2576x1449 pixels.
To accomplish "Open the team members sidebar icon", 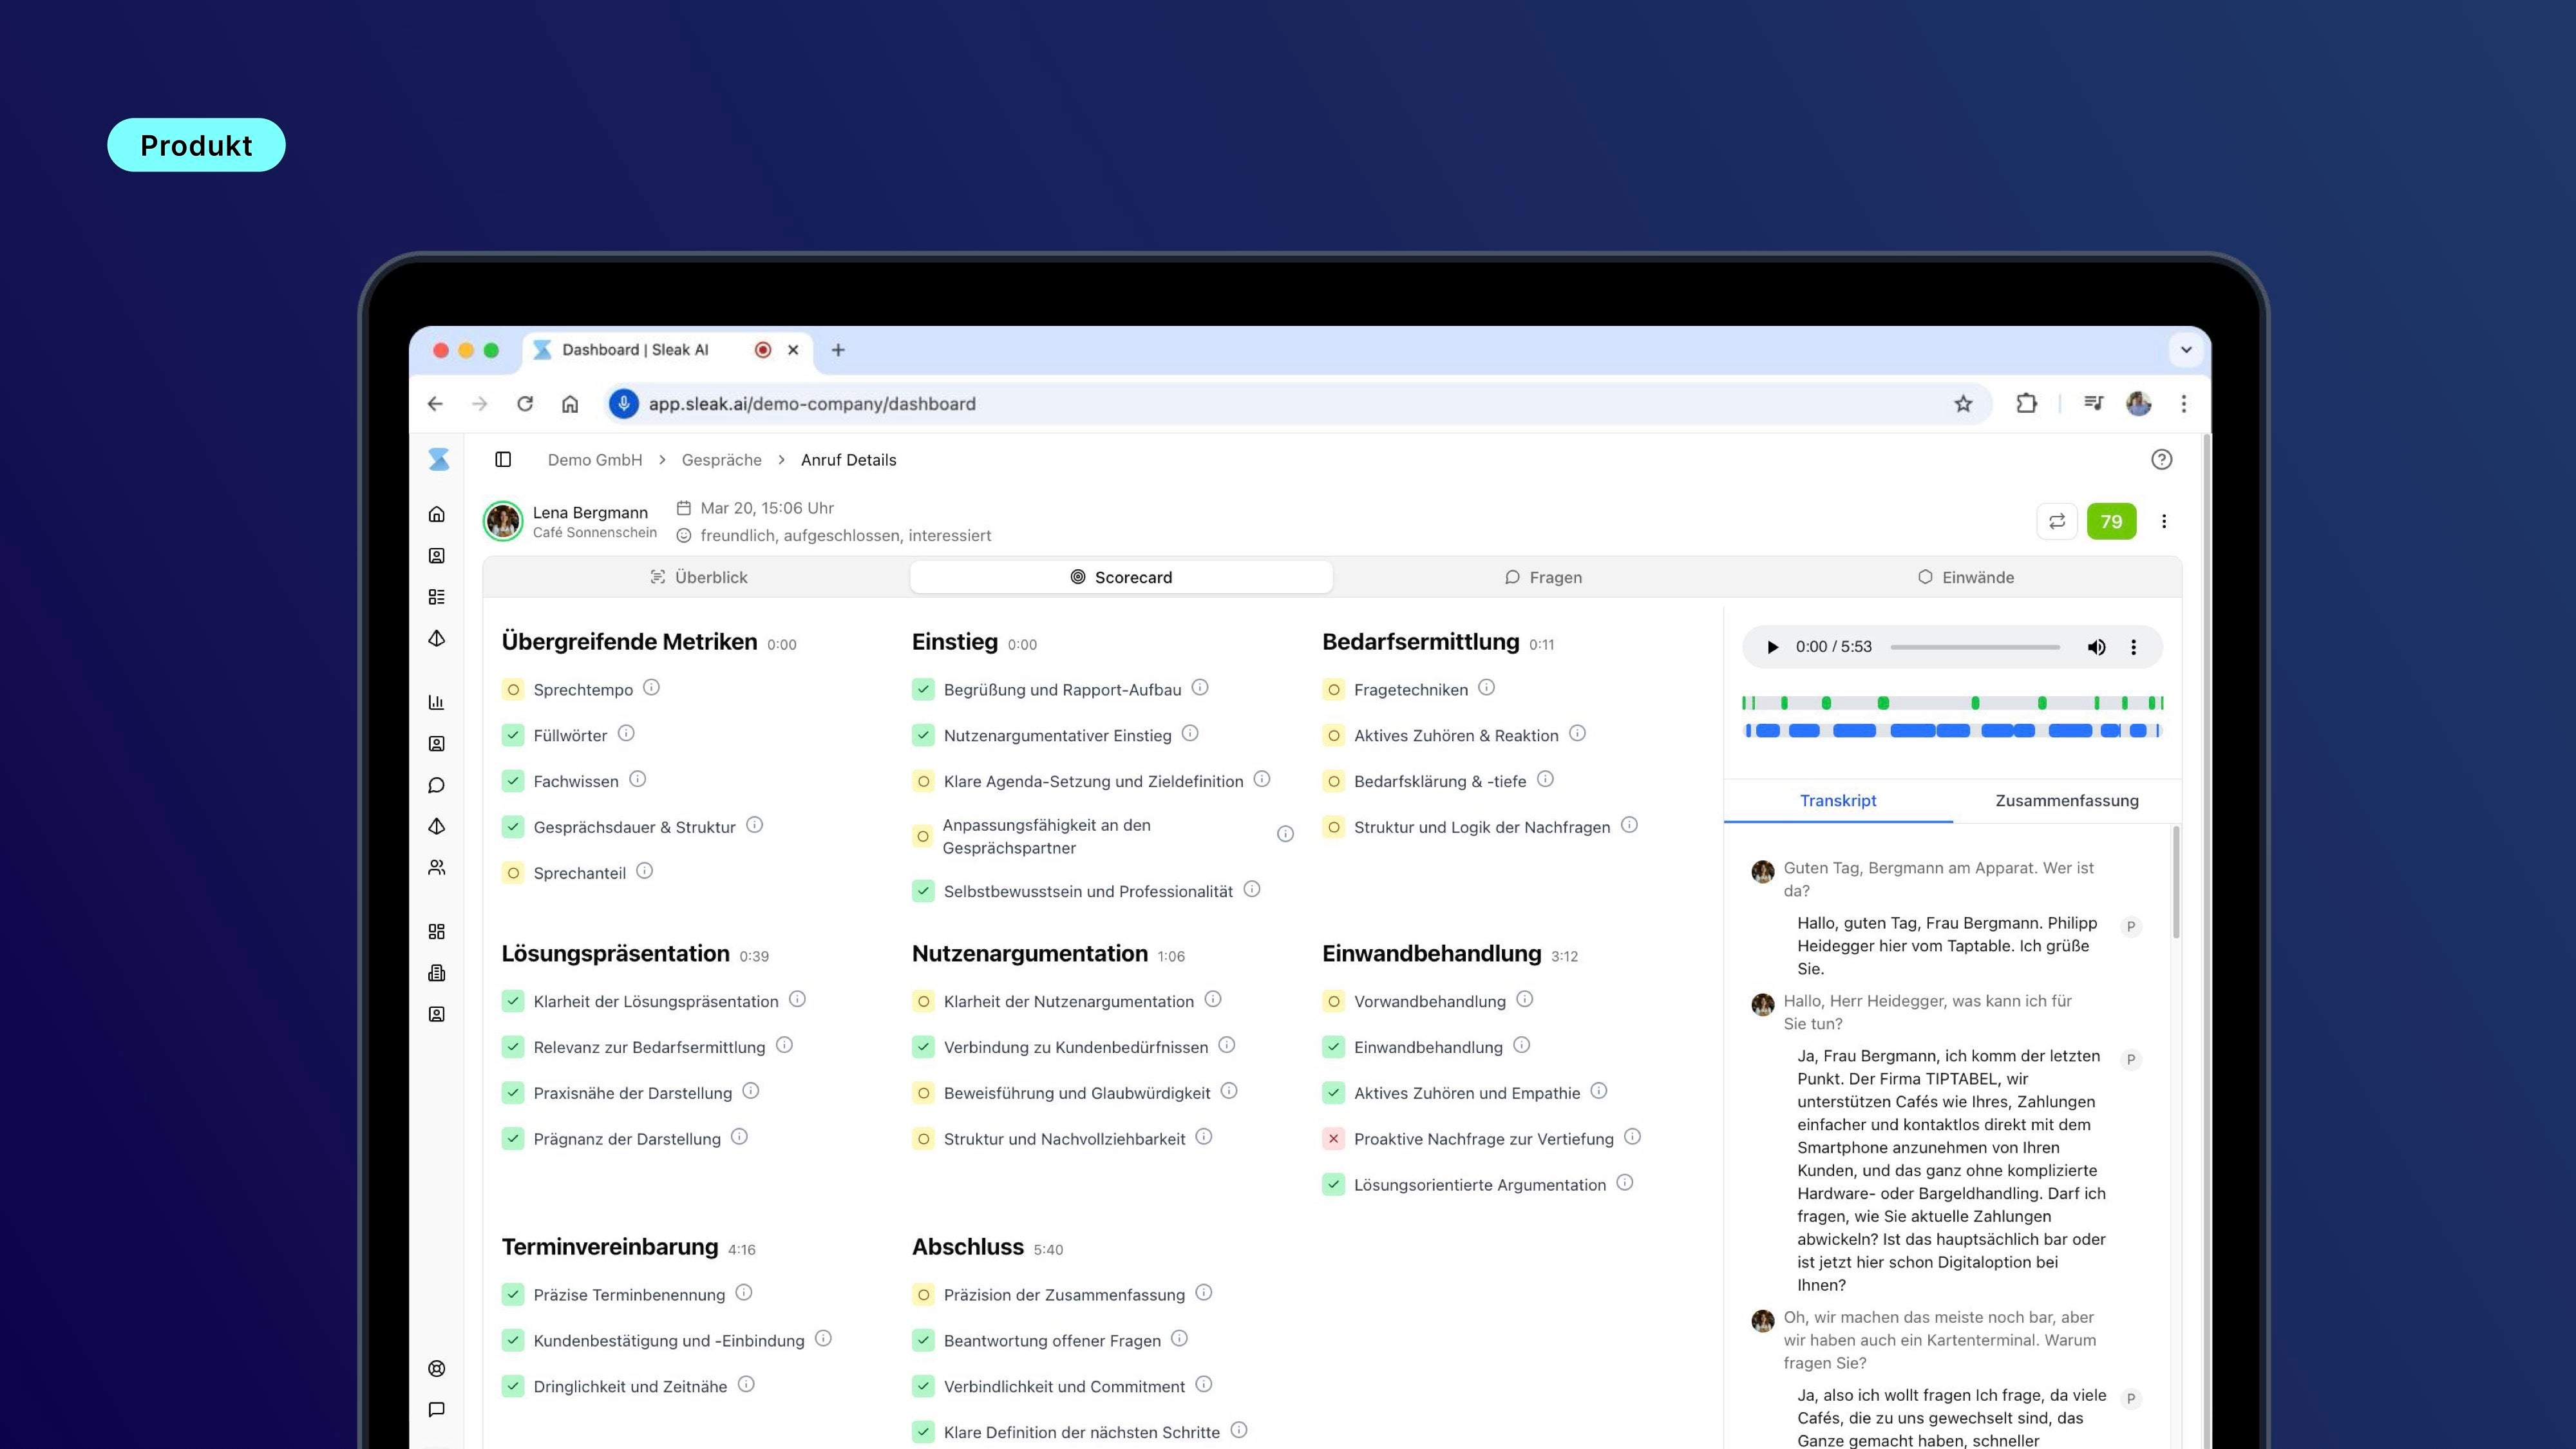I will (437, 867).
